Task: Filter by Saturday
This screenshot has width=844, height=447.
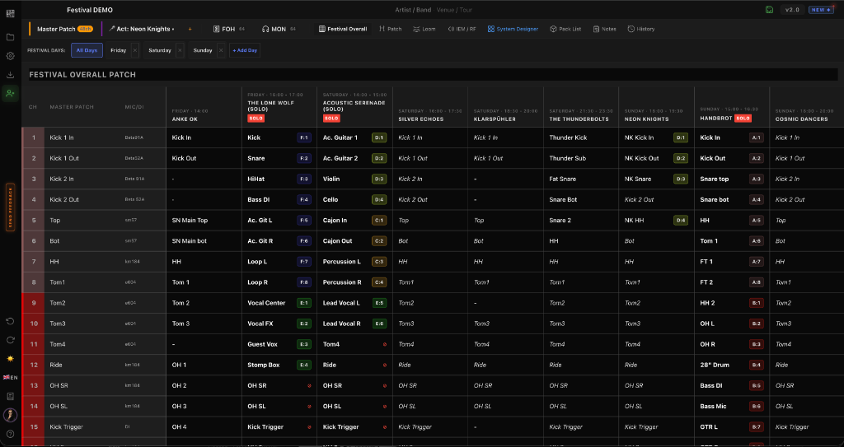Action: click(x=160, y=50)
